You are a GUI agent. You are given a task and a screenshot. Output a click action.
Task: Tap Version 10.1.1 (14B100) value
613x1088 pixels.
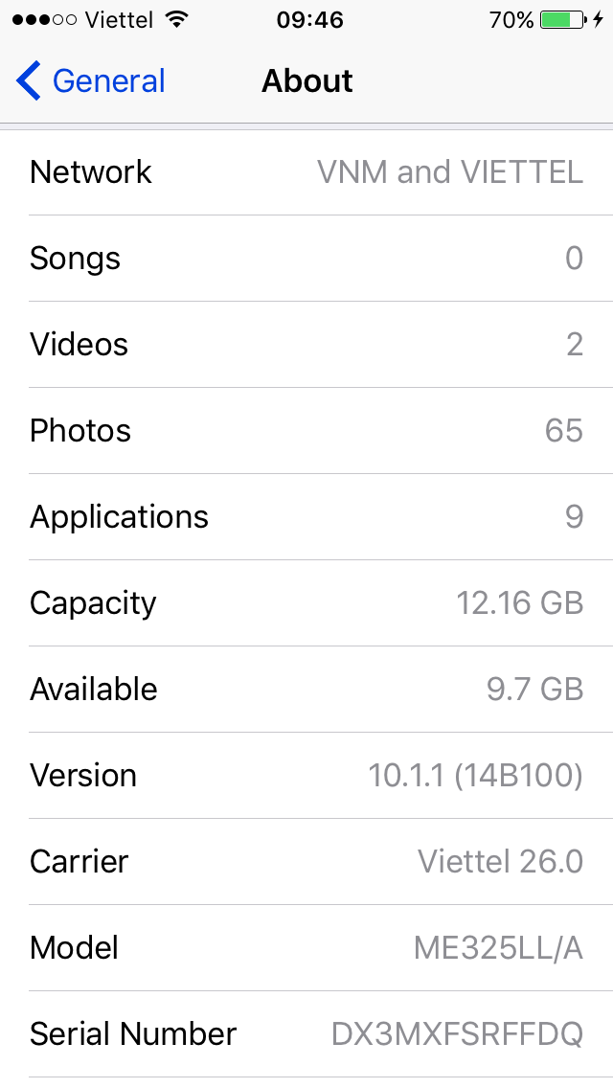pyautogui.click(x=475, y=776)
